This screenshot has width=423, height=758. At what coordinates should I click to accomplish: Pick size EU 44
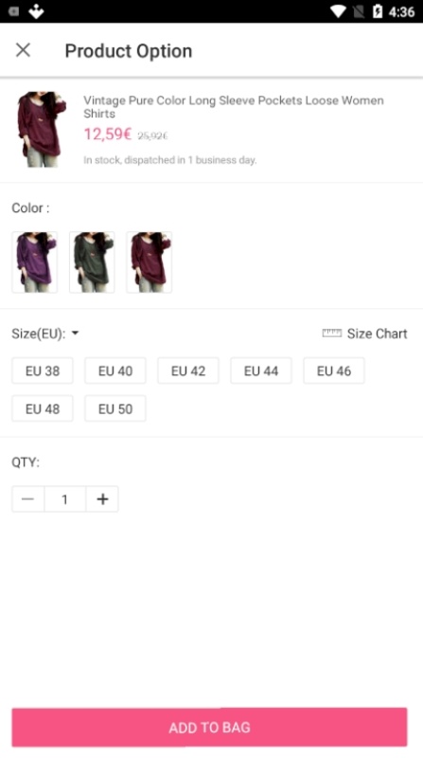(x=261, y=370)
